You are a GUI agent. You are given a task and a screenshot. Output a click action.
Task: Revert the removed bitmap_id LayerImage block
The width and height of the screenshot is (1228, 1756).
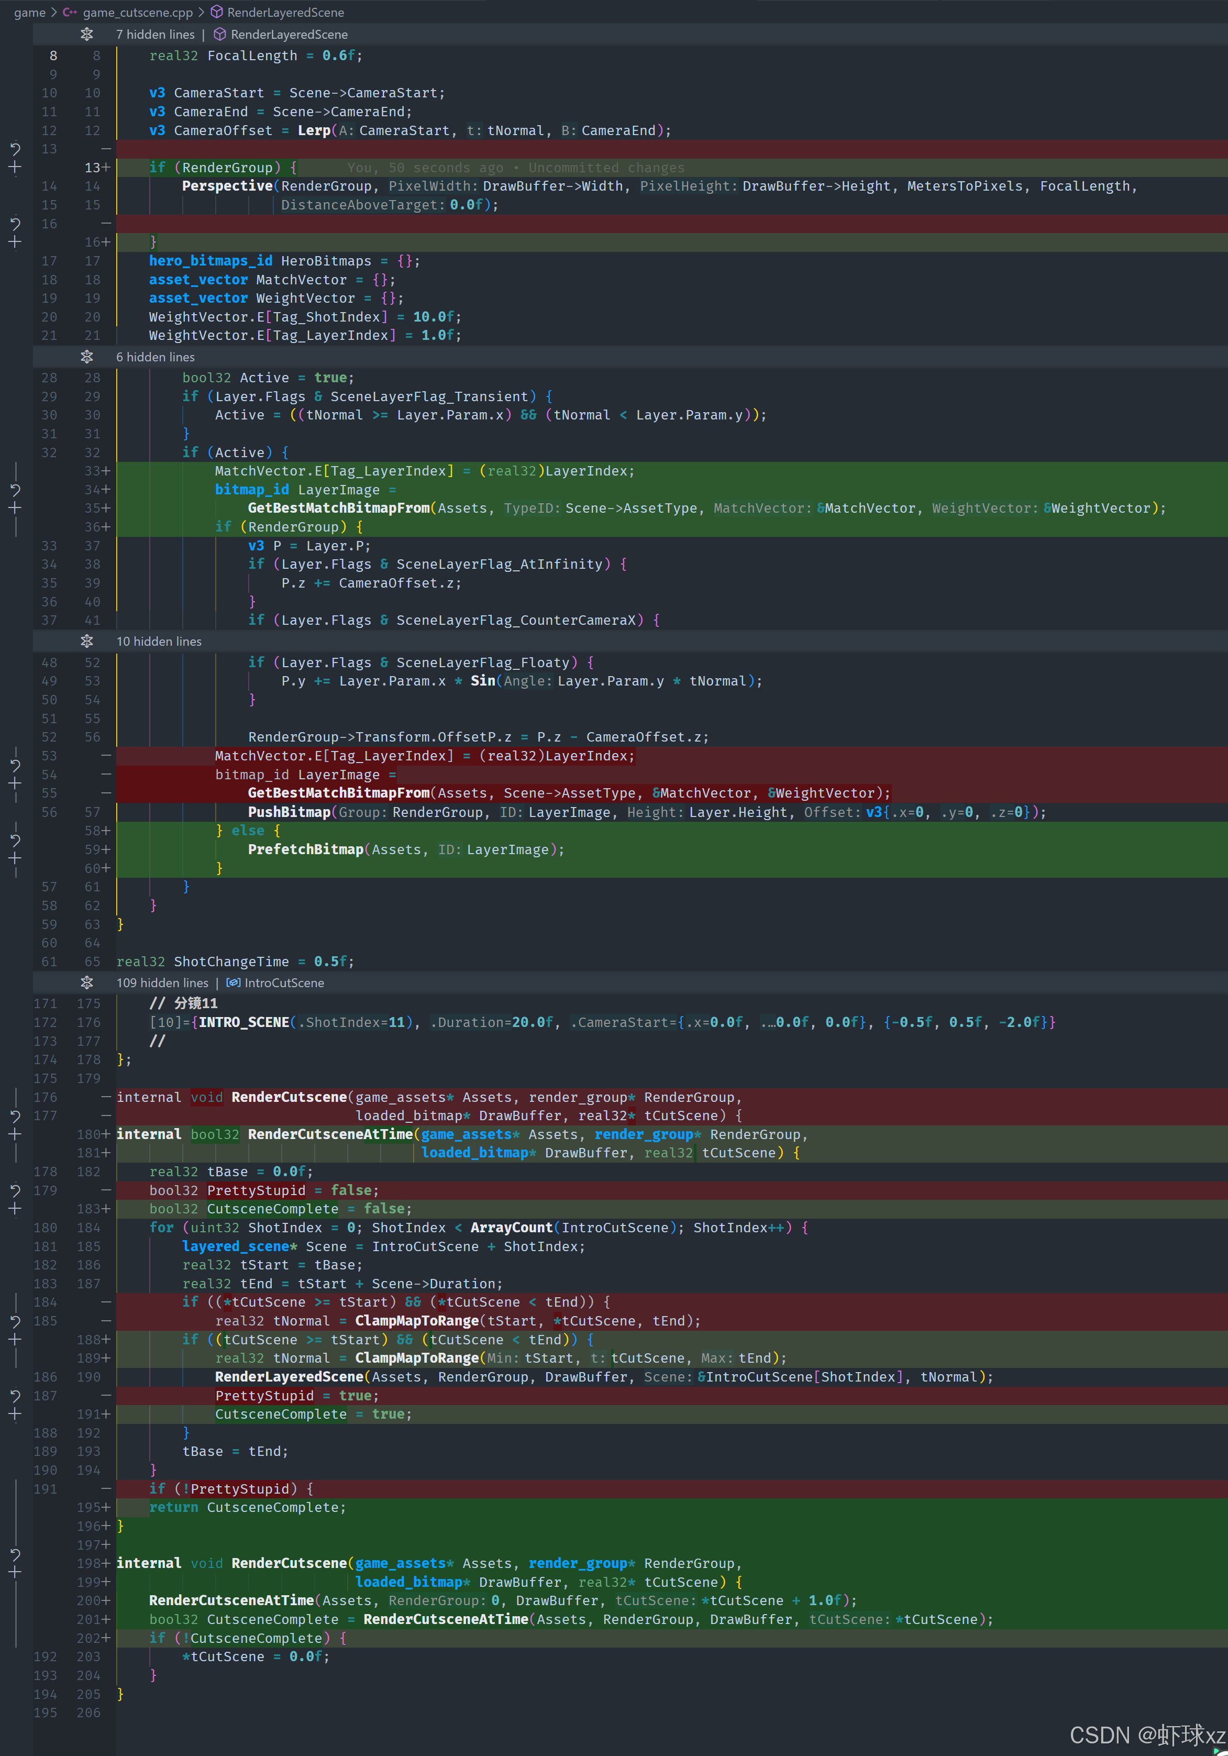pos(15,765)
